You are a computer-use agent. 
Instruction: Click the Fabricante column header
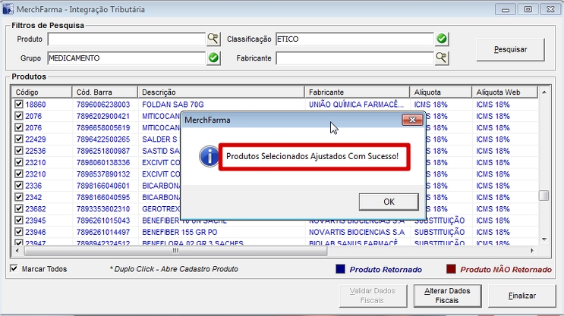pos(357,92)
